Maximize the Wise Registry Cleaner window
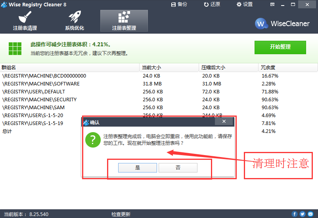This screenshot has height=218, width=318. (x=293, y=4)
